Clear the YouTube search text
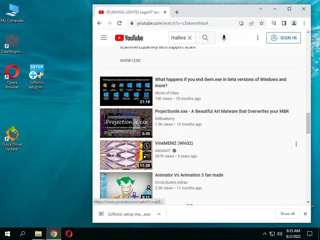Image resolution: width=320 pixels, height=240 pixels. [x=190, y=38]
